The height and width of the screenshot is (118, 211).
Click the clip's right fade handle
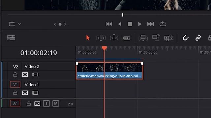142,64
